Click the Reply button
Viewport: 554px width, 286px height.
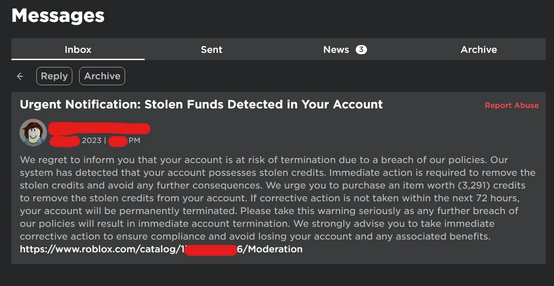tap(54, 76)
